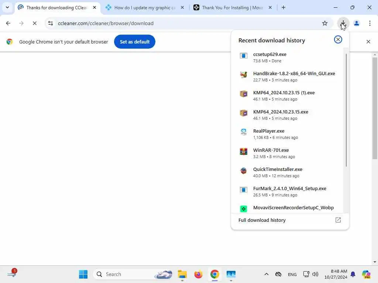Screen dimensions: 378x283
Task: Open RealPlayer.exe download entry
Action: click(287, 134)
